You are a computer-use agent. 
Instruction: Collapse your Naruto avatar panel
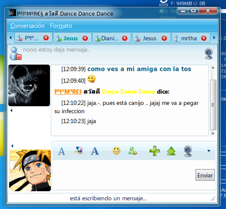tap(12, 146)
